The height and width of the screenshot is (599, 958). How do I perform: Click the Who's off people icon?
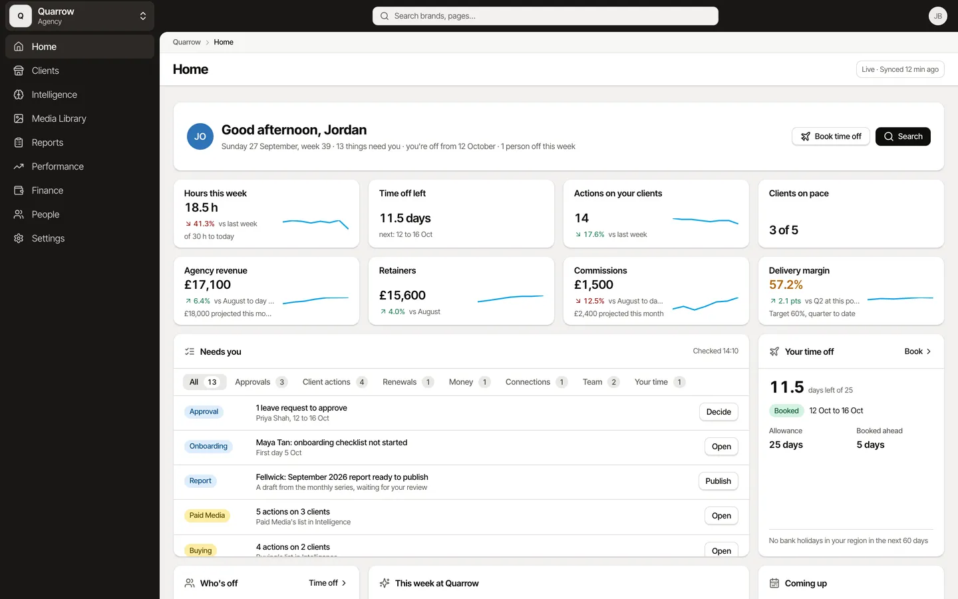coord(190,583)
